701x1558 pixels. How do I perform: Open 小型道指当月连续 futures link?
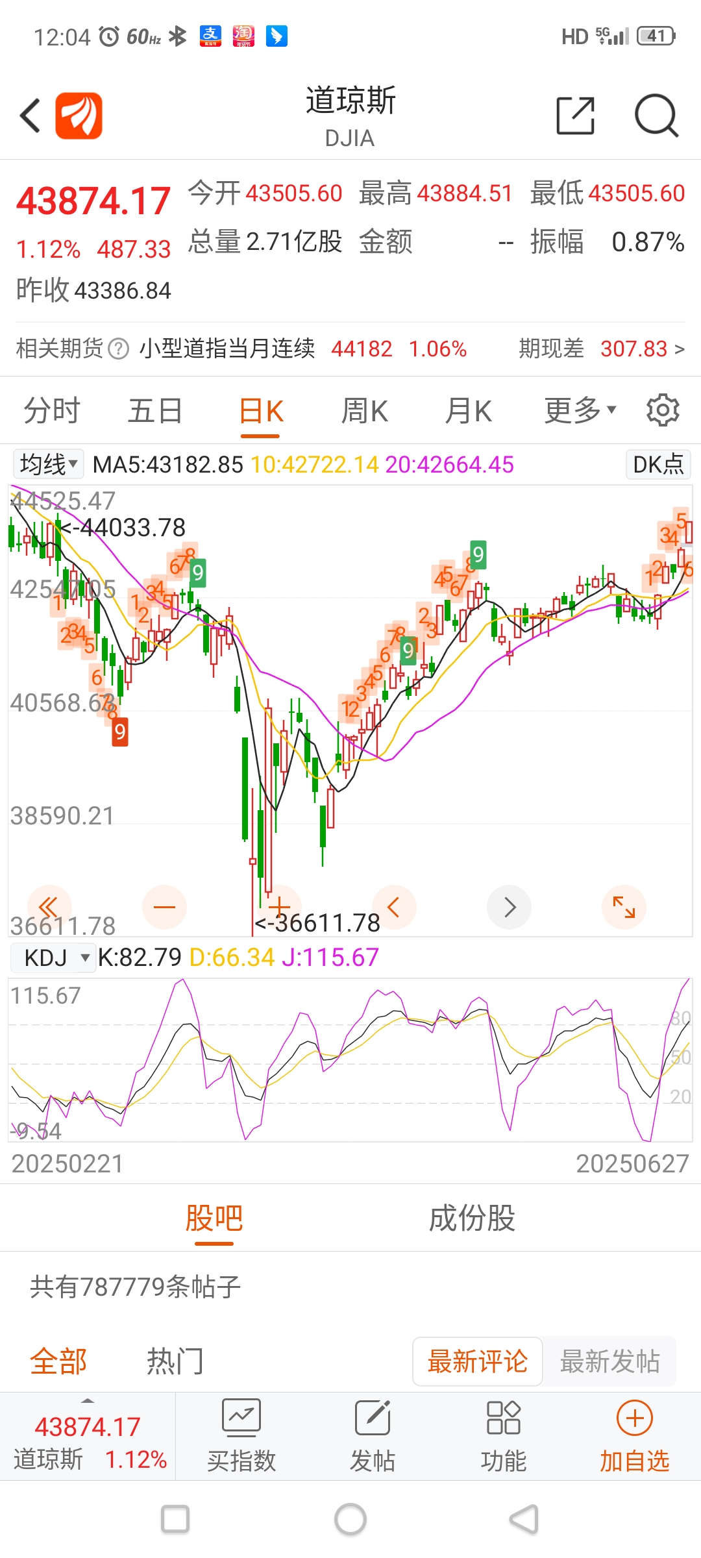pos(227,349)
